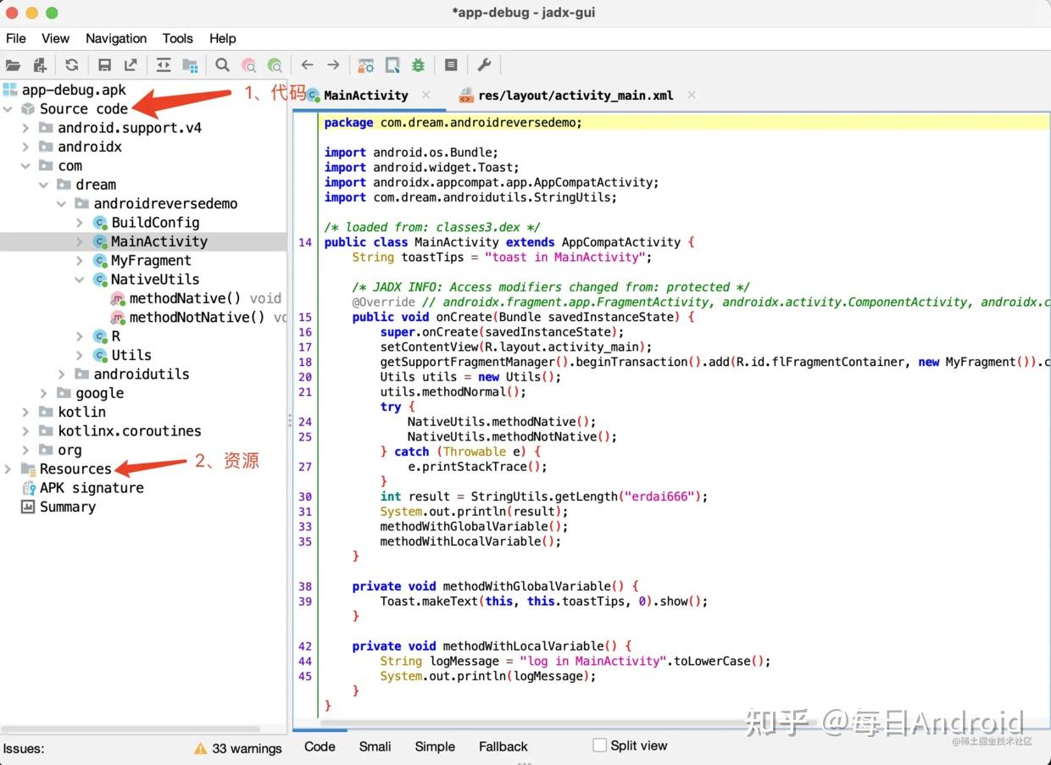
Task: Click the warnings triangle in status bar
Action: coord(201,749)
